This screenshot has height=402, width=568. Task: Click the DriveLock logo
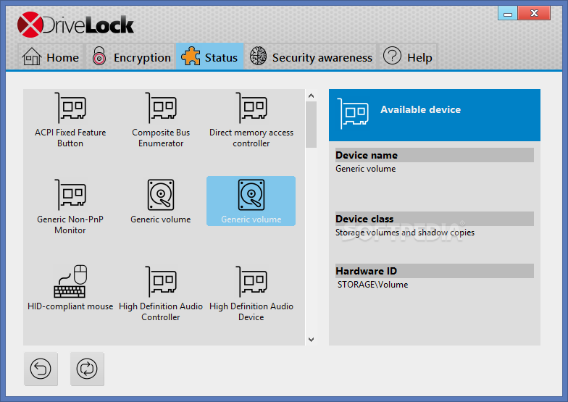point(75,25)
